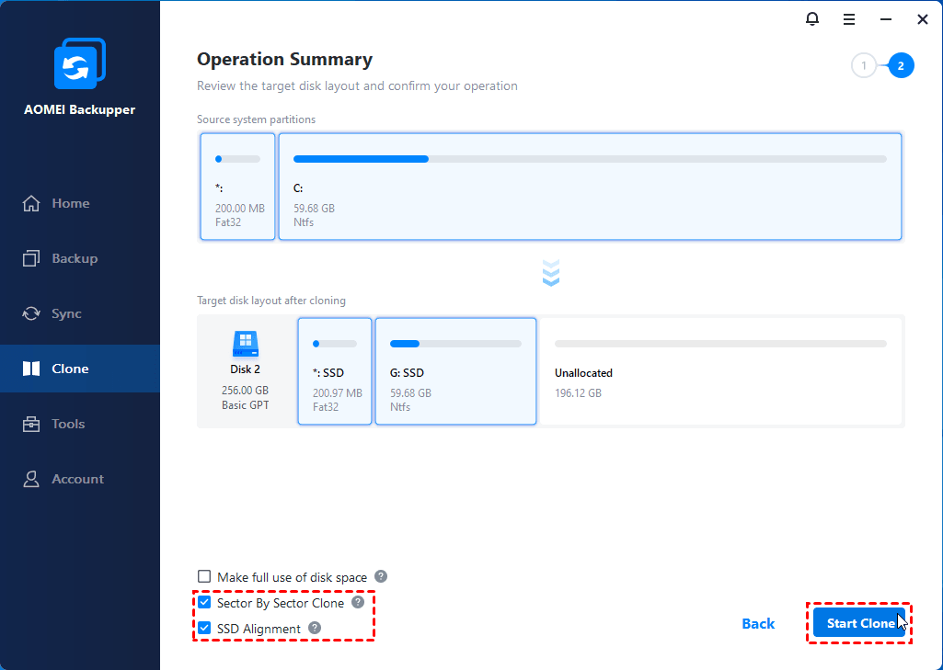
Task: Uncheck Sector By Sector Clone option
Action: (204, 604)
